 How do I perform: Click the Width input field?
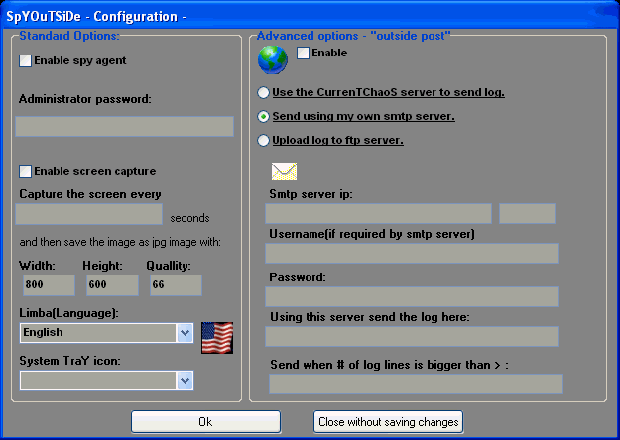click(47, 285)
